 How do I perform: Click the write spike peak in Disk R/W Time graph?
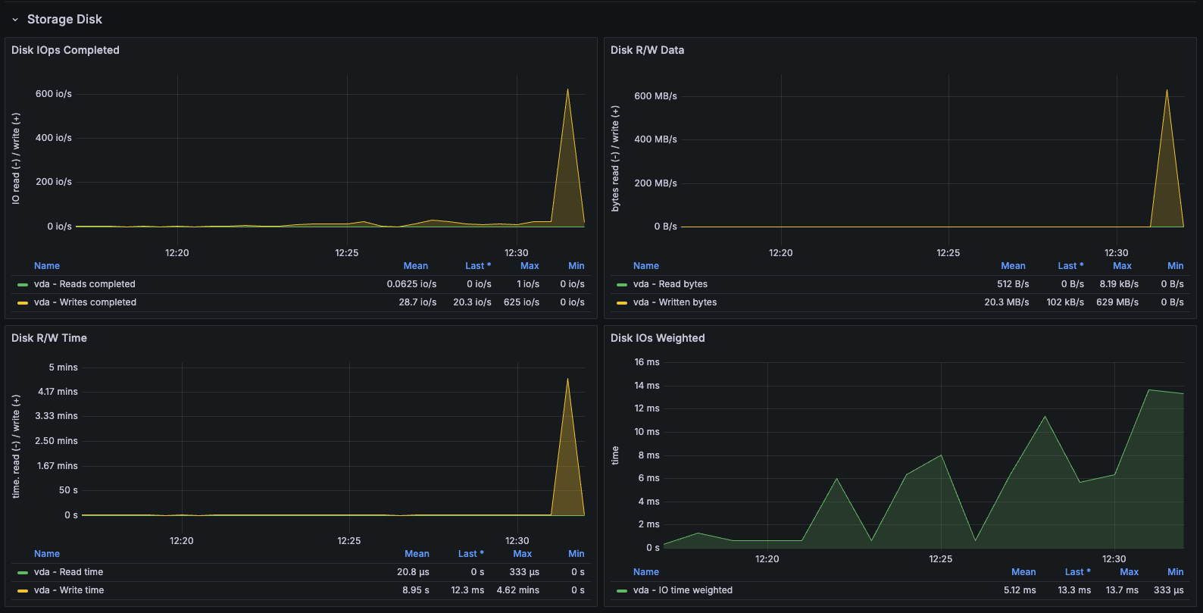[x=567, y=380]
